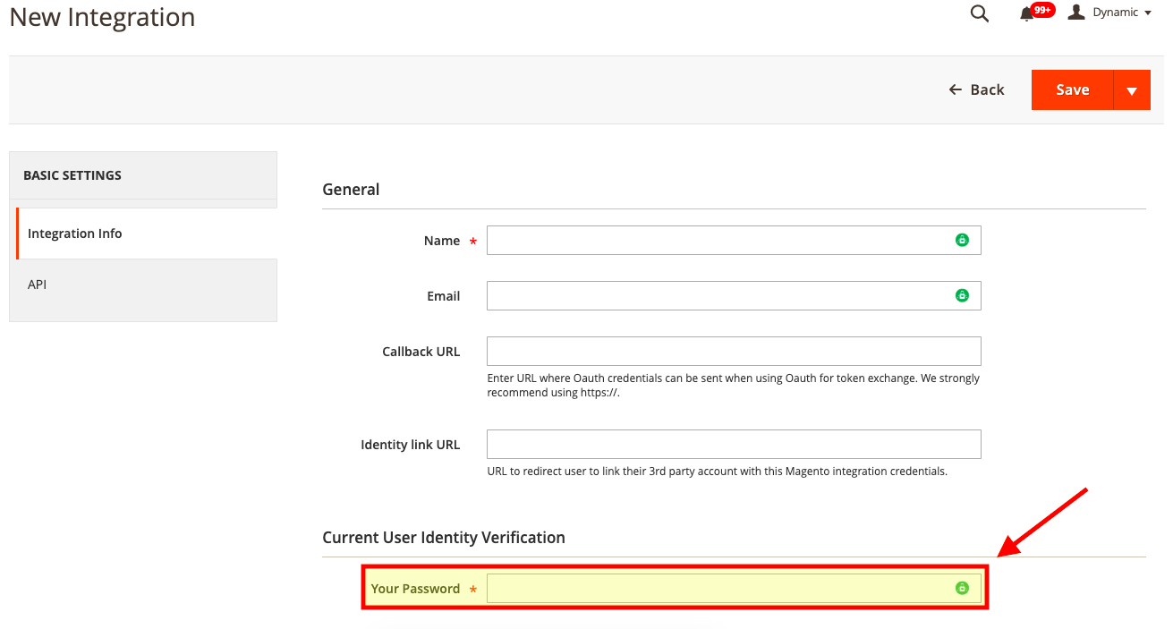Expand the Dynamic account menu
1173x629 pixels.
point(1122,13)
